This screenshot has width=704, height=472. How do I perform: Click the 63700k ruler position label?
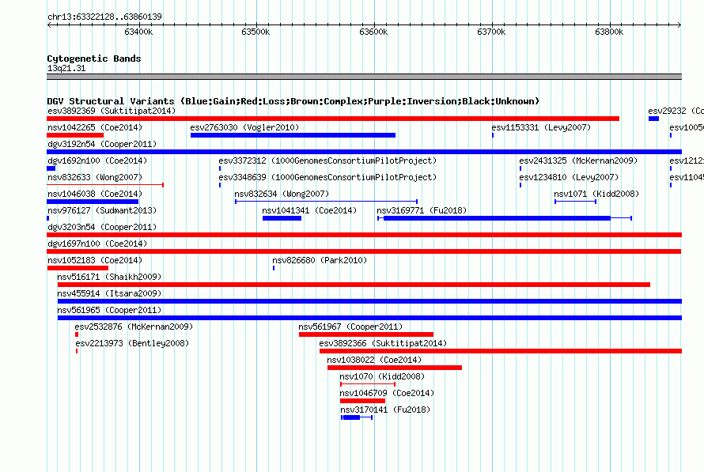(x=491, y=32)
